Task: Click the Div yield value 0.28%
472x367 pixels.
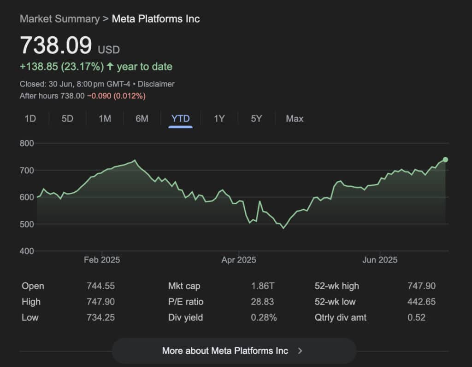Action: [x=264, y=317]
